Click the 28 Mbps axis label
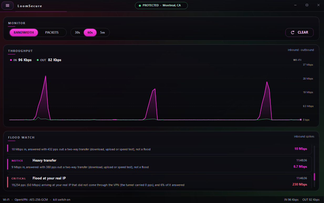Screen dimensions: 324x203 [x=308, y=79]
